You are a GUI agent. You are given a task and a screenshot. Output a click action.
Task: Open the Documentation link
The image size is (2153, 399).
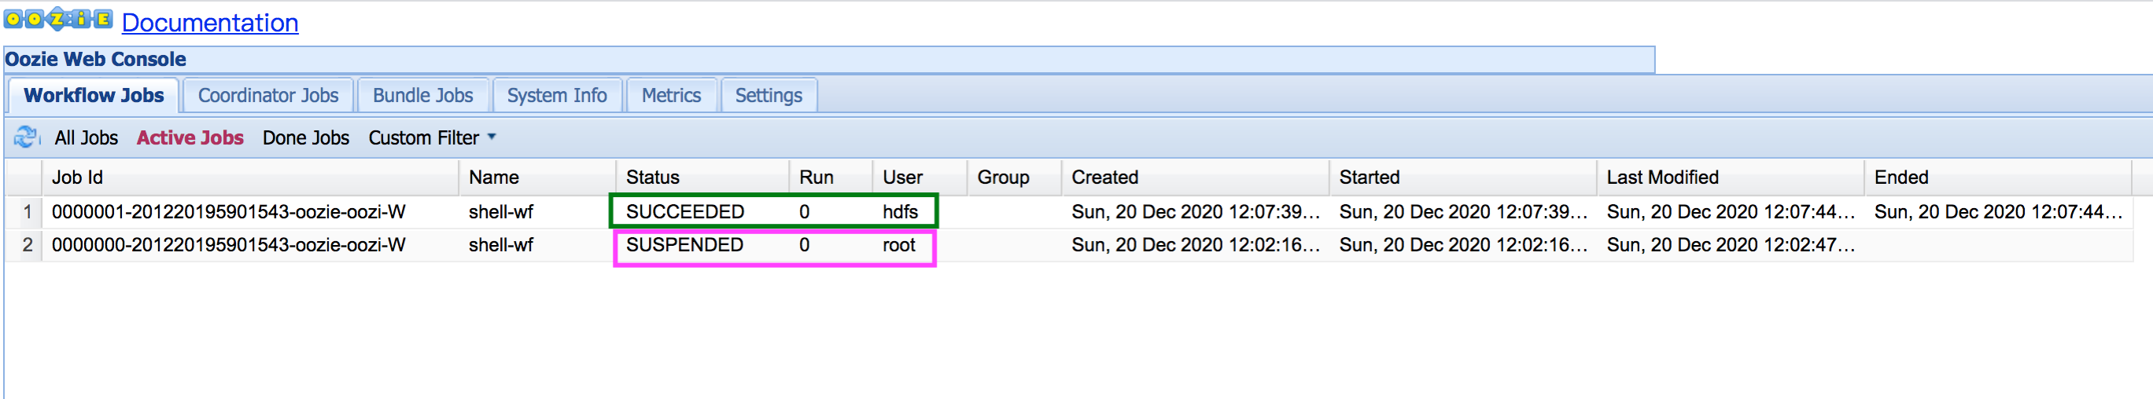210,23
